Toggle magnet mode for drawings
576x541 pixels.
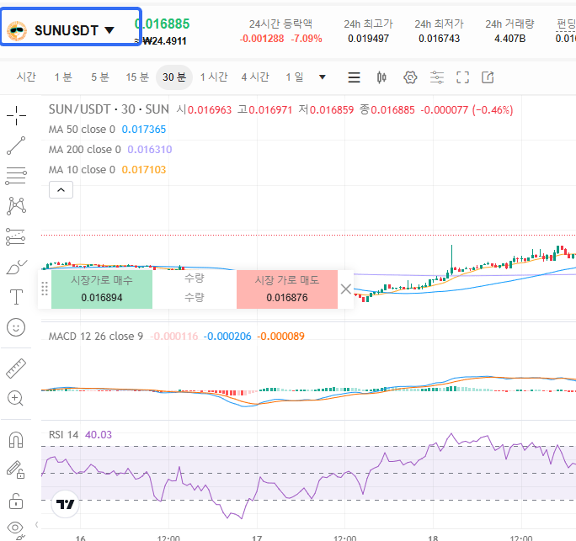point(16,439)
